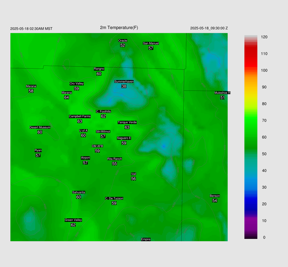Click the Rita Ranch station label
The width and height of the screenshot is (288, 267).
[x=115, y=159]
